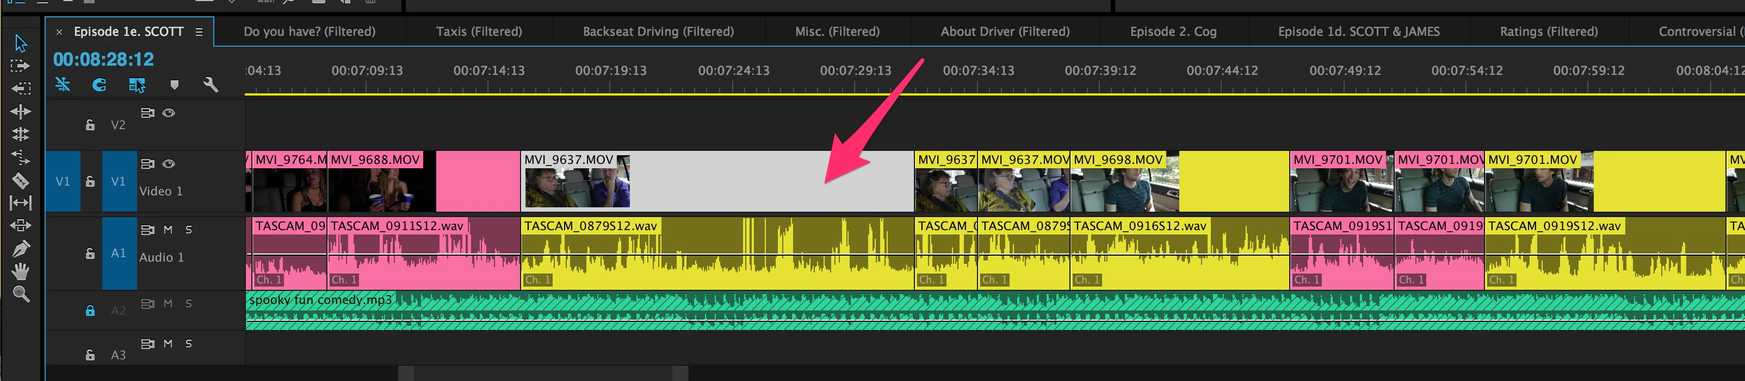Open timeline display settings wrench

pos(211,85)
